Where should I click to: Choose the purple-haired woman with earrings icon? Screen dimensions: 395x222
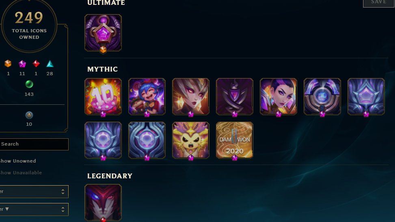point(278,97)
